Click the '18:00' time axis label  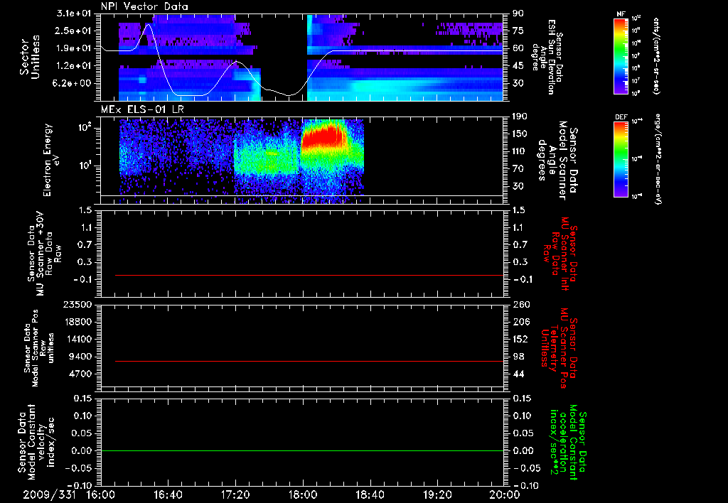pos(303,494)
